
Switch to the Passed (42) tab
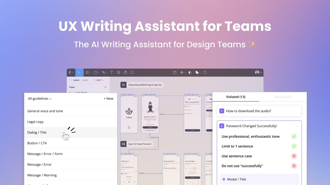click(283, 97)
